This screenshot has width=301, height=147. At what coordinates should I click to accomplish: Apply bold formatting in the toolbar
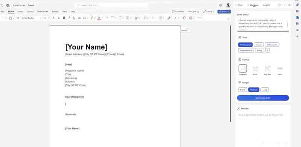coord(64,18)
